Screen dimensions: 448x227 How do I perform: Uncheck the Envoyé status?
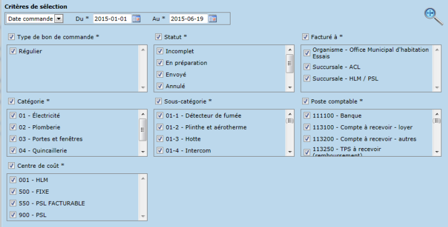coord(159,75)
